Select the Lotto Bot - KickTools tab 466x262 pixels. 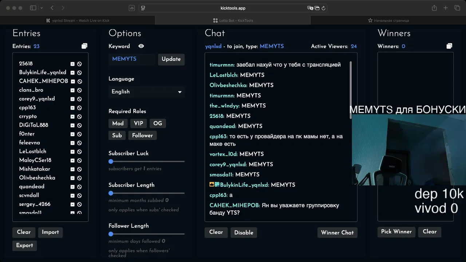(233, 20)
